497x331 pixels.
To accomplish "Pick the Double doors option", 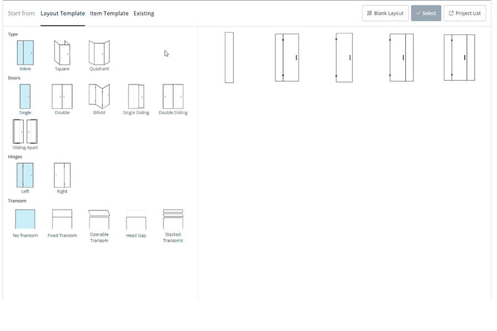I will 62,97.
